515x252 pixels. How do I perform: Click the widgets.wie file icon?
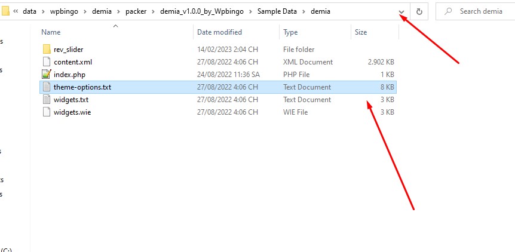click(47, 112)
